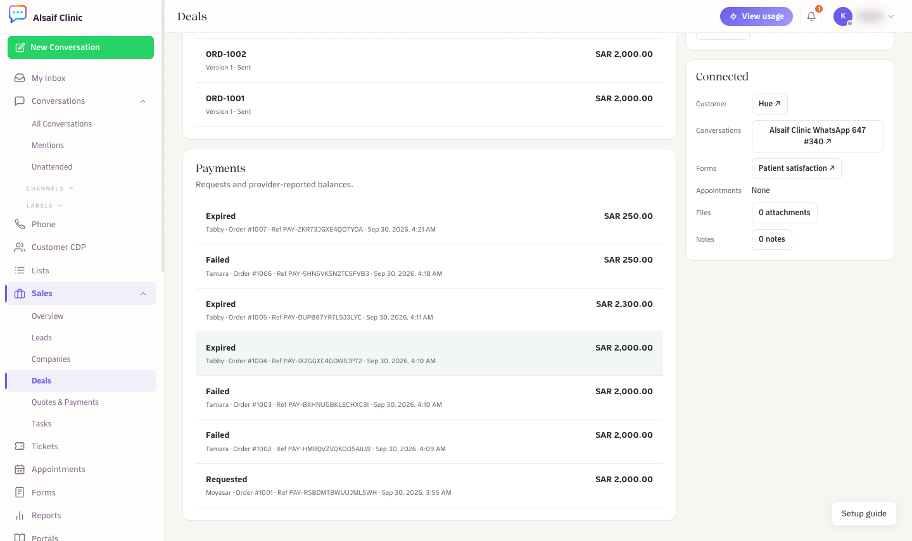Open Failed Tamara payment Order #1002
Screen dimensions: 912x541
tap(429, 442)
